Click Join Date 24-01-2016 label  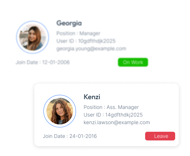coord(70,136)
